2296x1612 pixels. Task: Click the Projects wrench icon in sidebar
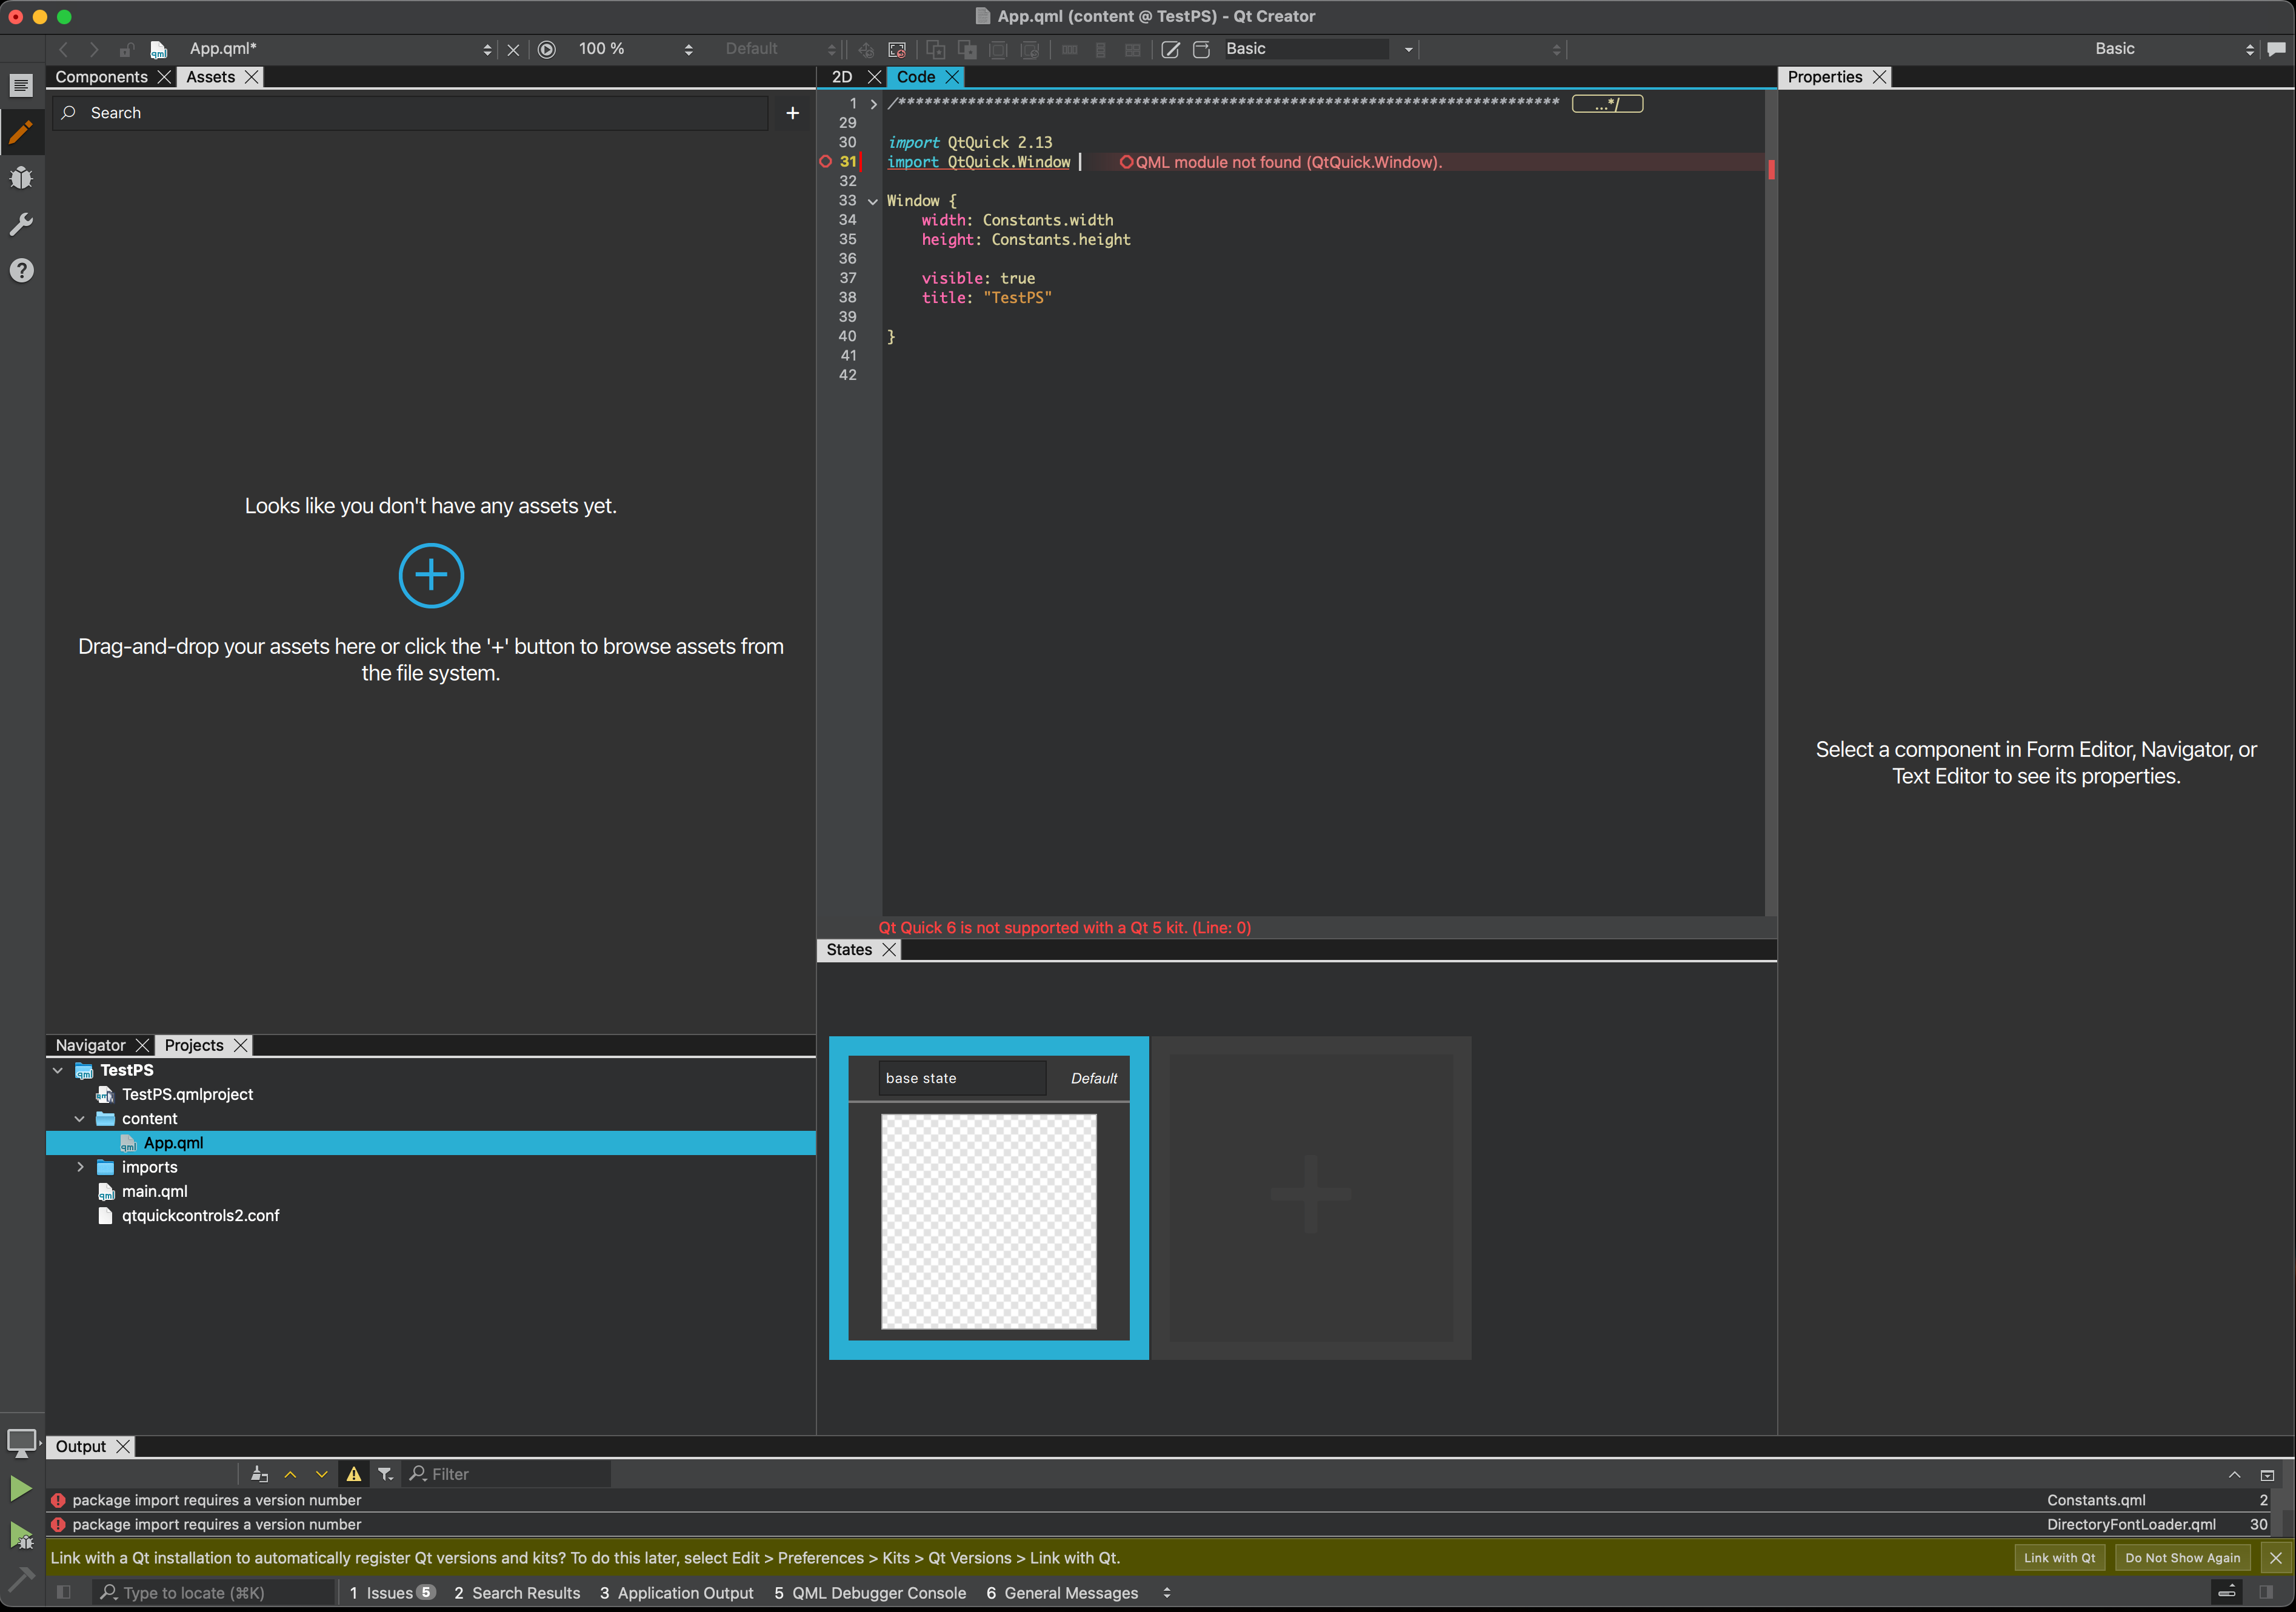[x=21, y=224]
